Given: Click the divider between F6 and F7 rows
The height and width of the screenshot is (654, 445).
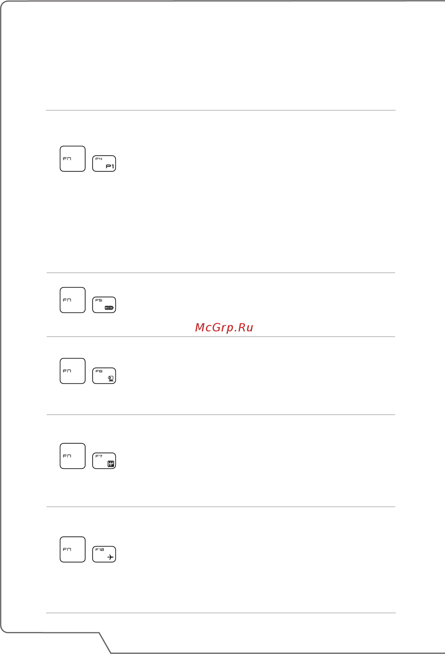Looking at the screenshot, I should coord(221,415).
